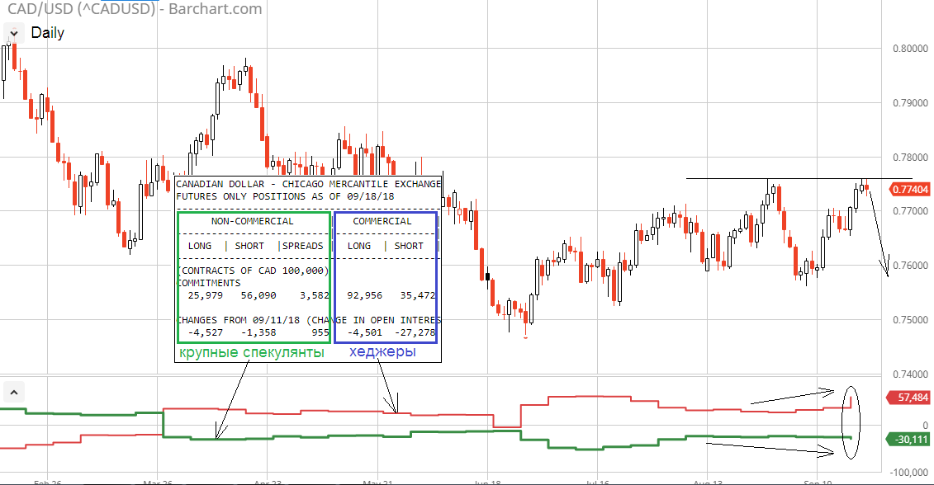
Task: Click the 0.80000 price axis label
Action: pyautogui.click(x=909, y=49)
